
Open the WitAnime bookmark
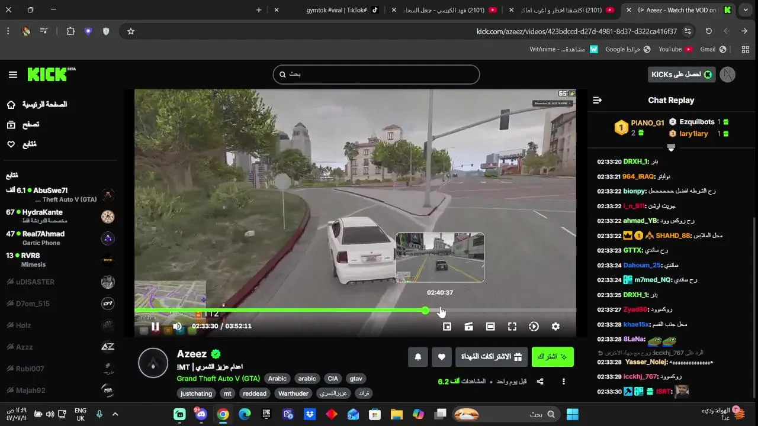coord(564,49)
